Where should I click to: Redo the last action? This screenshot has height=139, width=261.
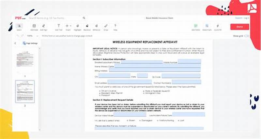pyautogui.click(x=23, y=36)
